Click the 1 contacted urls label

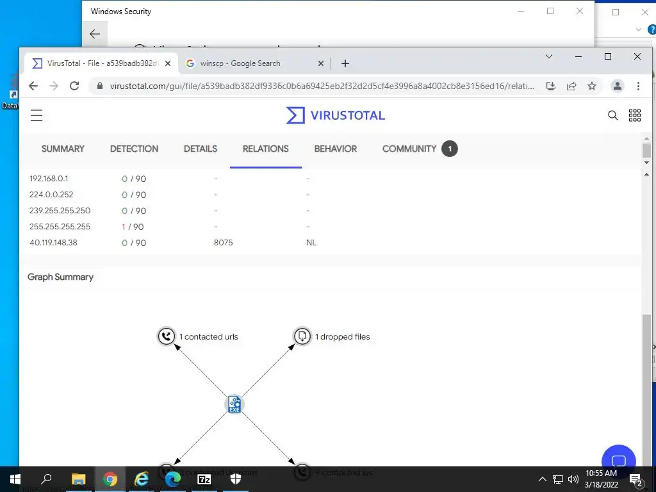coord(209,336)
